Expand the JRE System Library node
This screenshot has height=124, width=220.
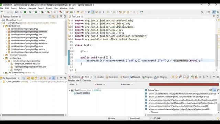pos(4,73)
